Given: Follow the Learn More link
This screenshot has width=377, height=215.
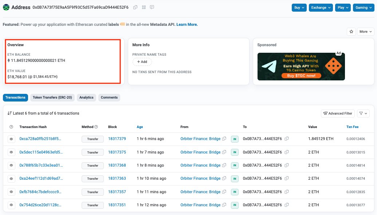Looking at the screenshot, I should (187, 24).
